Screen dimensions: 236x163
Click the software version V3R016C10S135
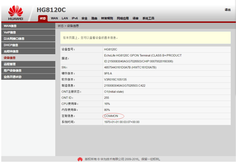115,80
